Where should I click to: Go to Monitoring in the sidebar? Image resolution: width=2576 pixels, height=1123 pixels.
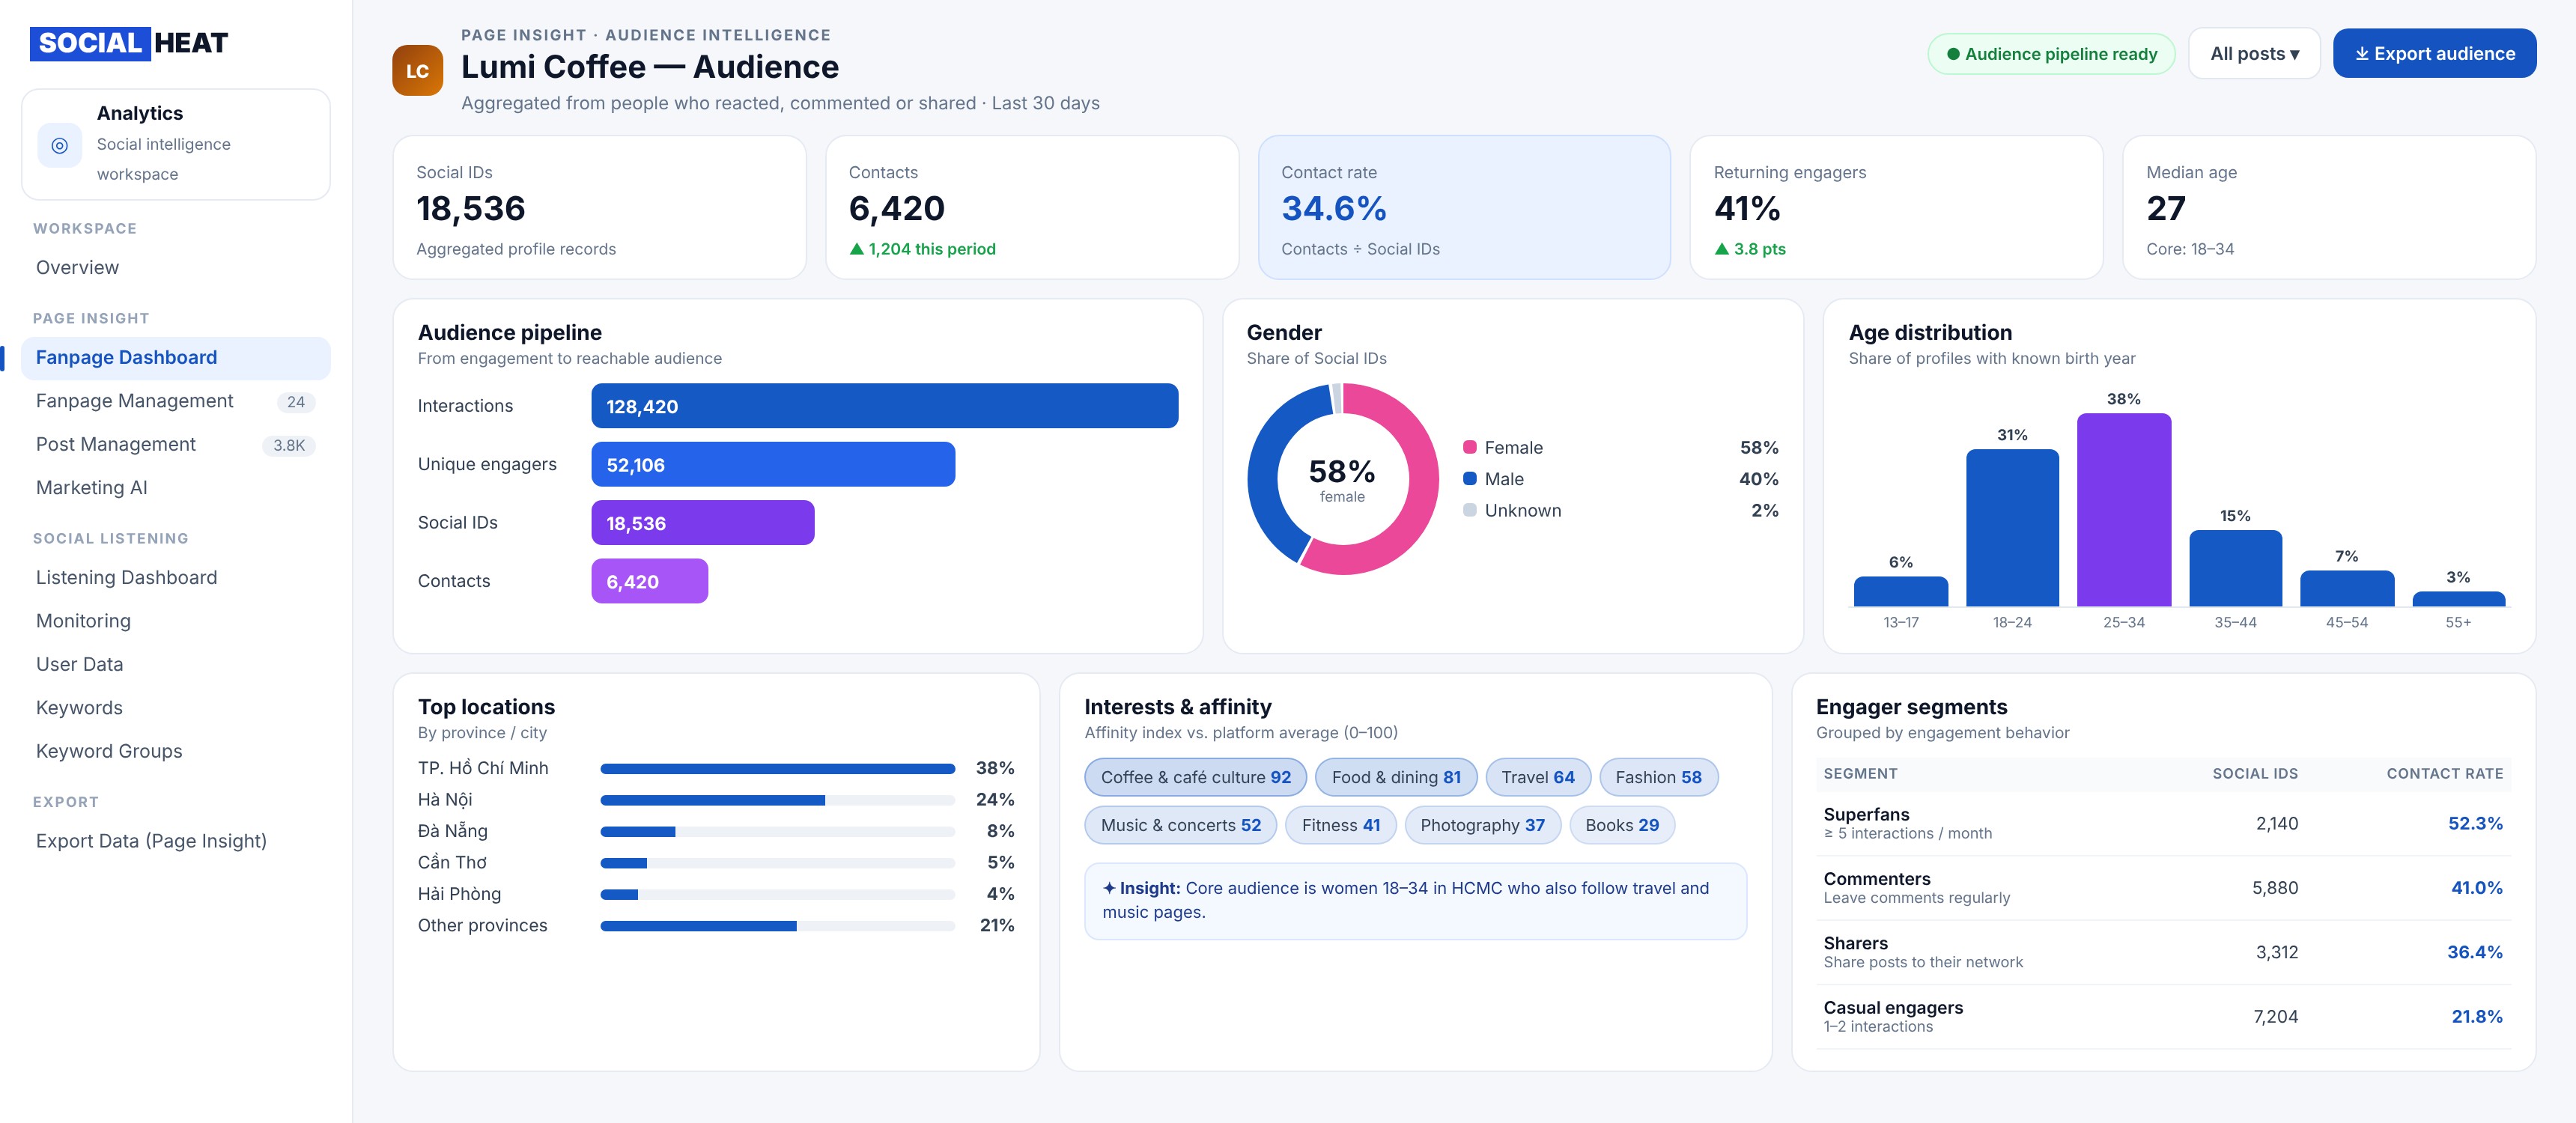[x=176, y=621]
